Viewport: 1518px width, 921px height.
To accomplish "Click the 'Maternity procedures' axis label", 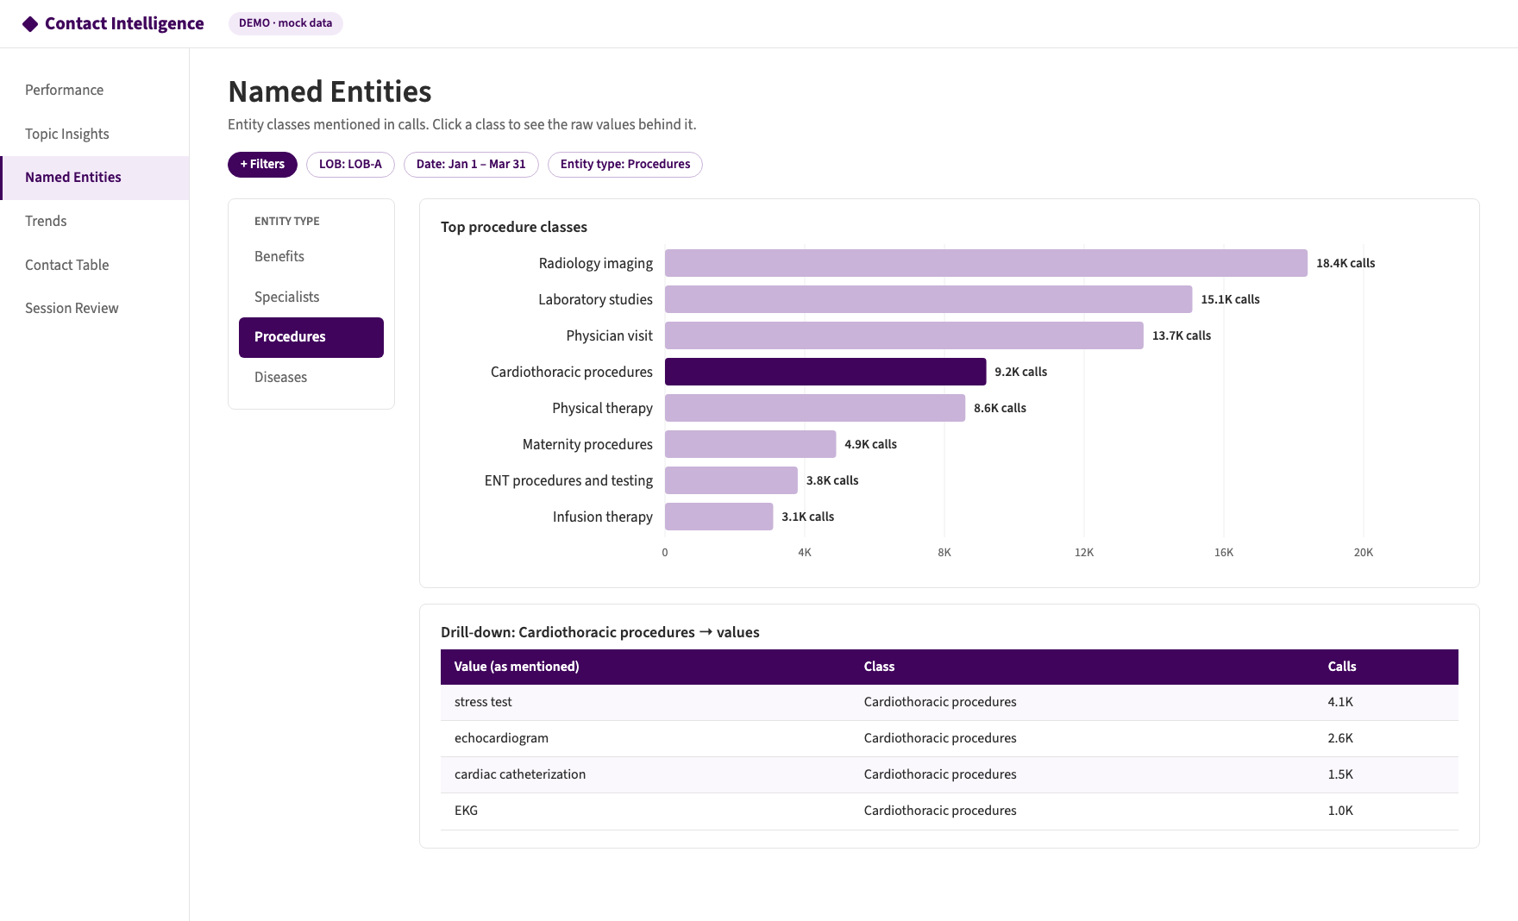I will (587, 445).
